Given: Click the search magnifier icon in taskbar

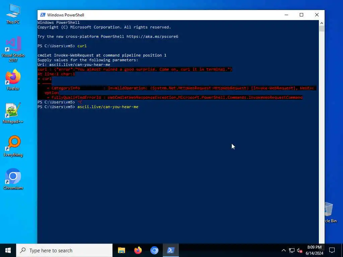Looking at the screenshot, I should click(x=23, y=250).
